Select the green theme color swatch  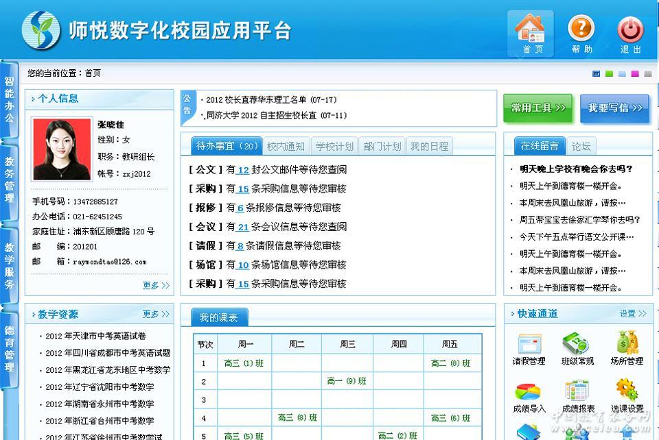tap(610, 74)
